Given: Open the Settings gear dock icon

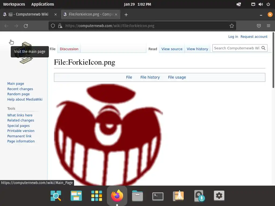Looking at the screenshot, I should pyautogui.click(x=219, y=196).
